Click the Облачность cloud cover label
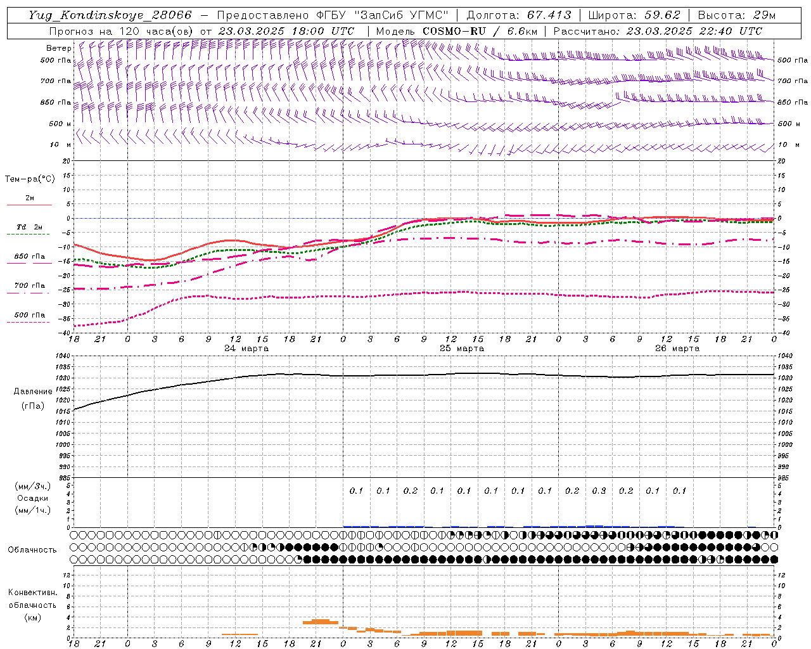The image size is (811, 649). [x=32, y=549]
